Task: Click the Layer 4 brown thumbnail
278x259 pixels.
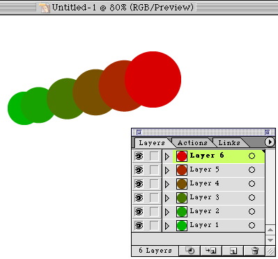Action: pos(182,184)
